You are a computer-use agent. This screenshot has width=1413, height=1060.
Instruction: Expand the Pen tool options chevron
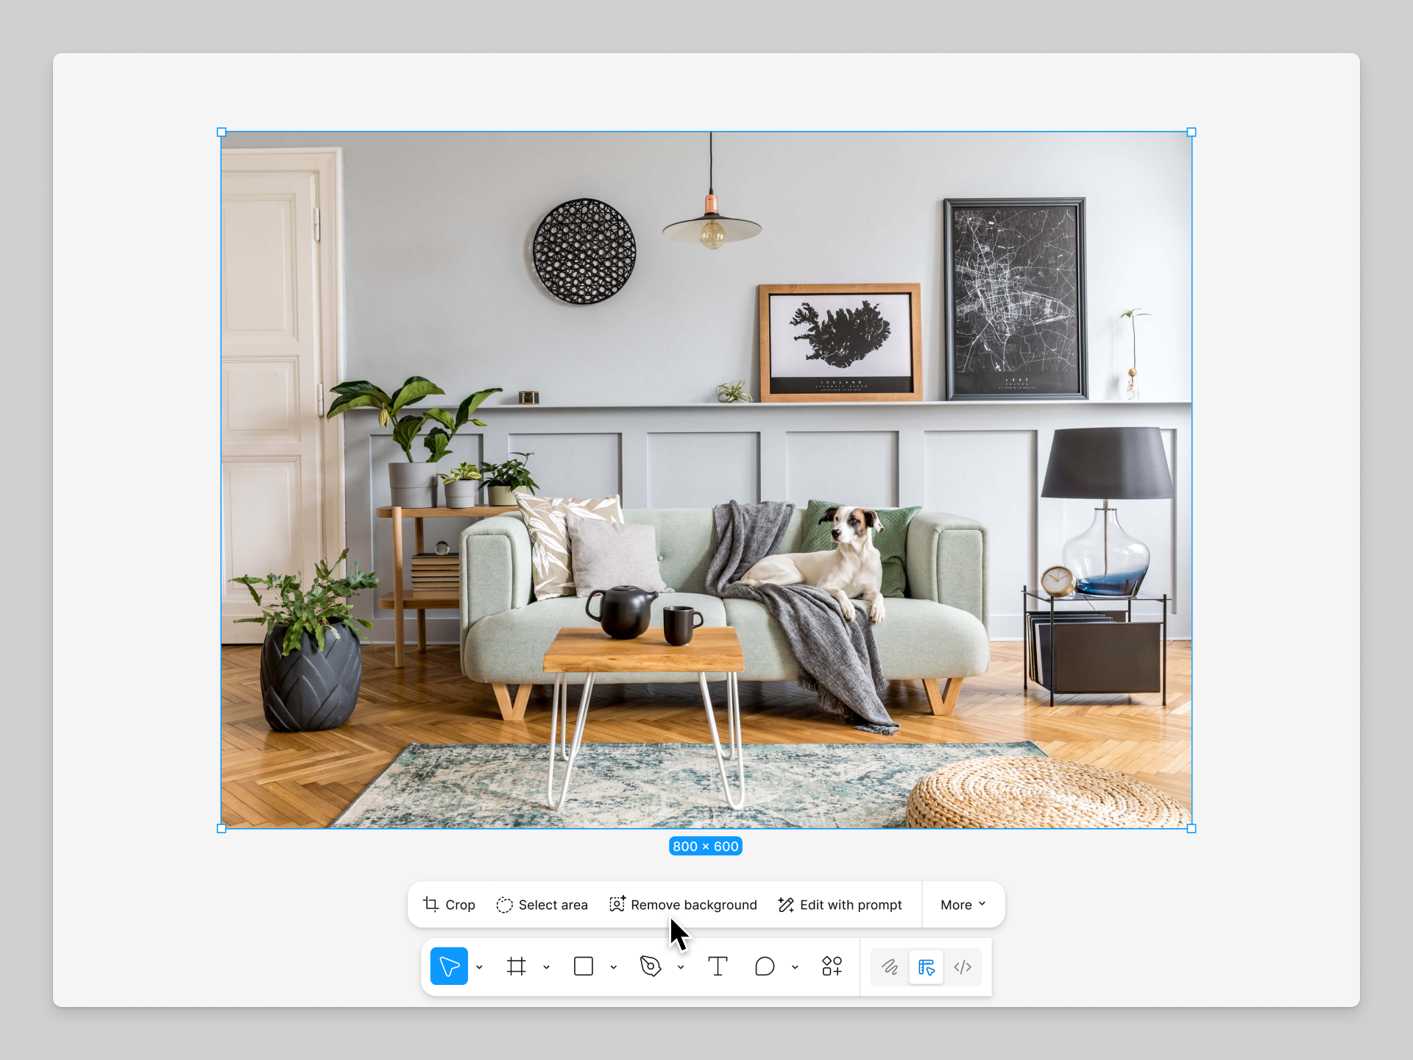(680, 967)
